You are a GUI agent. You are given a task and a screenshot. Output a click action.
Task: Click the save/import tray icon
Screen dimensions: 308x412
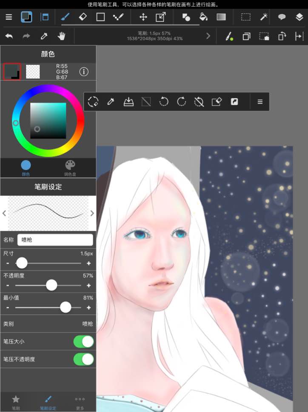coord(128,102)
